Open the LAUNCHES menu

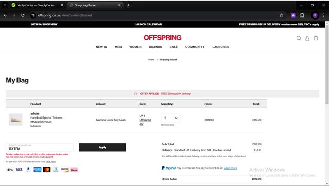(221, 47)
